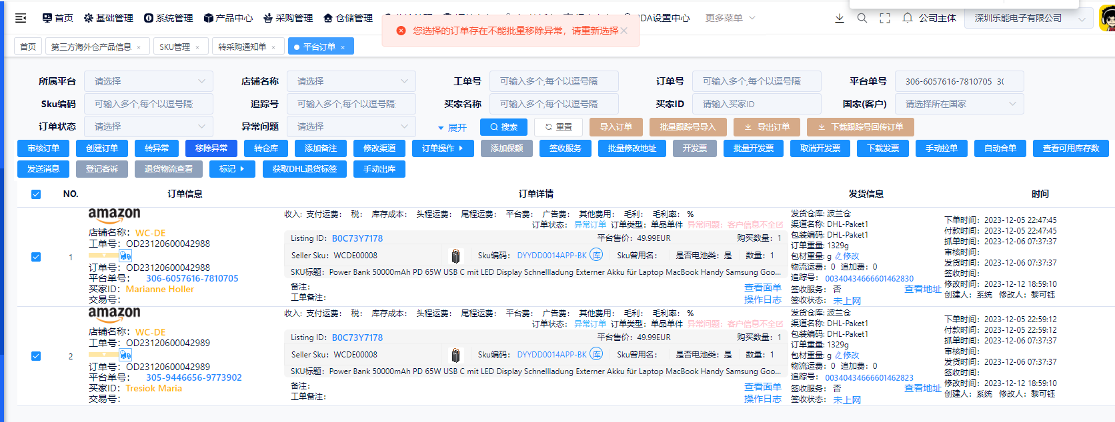This screenshot has width=1115, height=422.
Task: Click the amazon logo of first order
Action: (115, 215)
